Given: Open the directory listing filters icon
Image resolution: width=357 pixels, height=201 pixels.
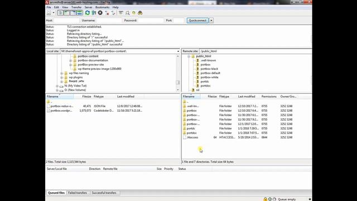Looking at the screenshot, I should click(121, 13).
